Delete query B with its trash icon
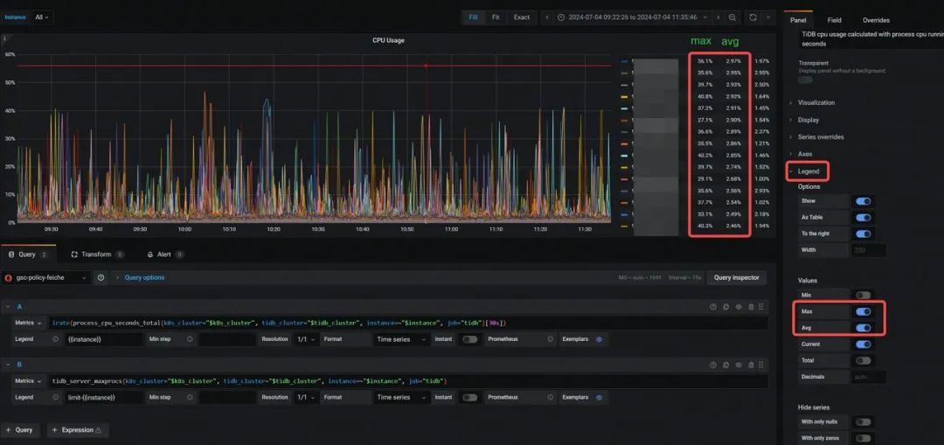The width and height of the screenshot is (944, 445). click(751, 365)
